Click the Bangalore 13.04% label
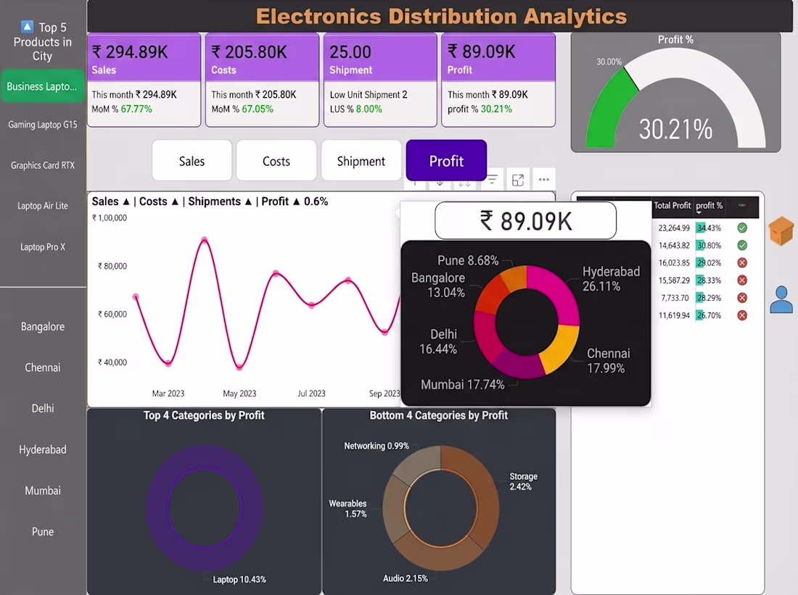This screenshot has width=798, height=595. coord(438,285)
